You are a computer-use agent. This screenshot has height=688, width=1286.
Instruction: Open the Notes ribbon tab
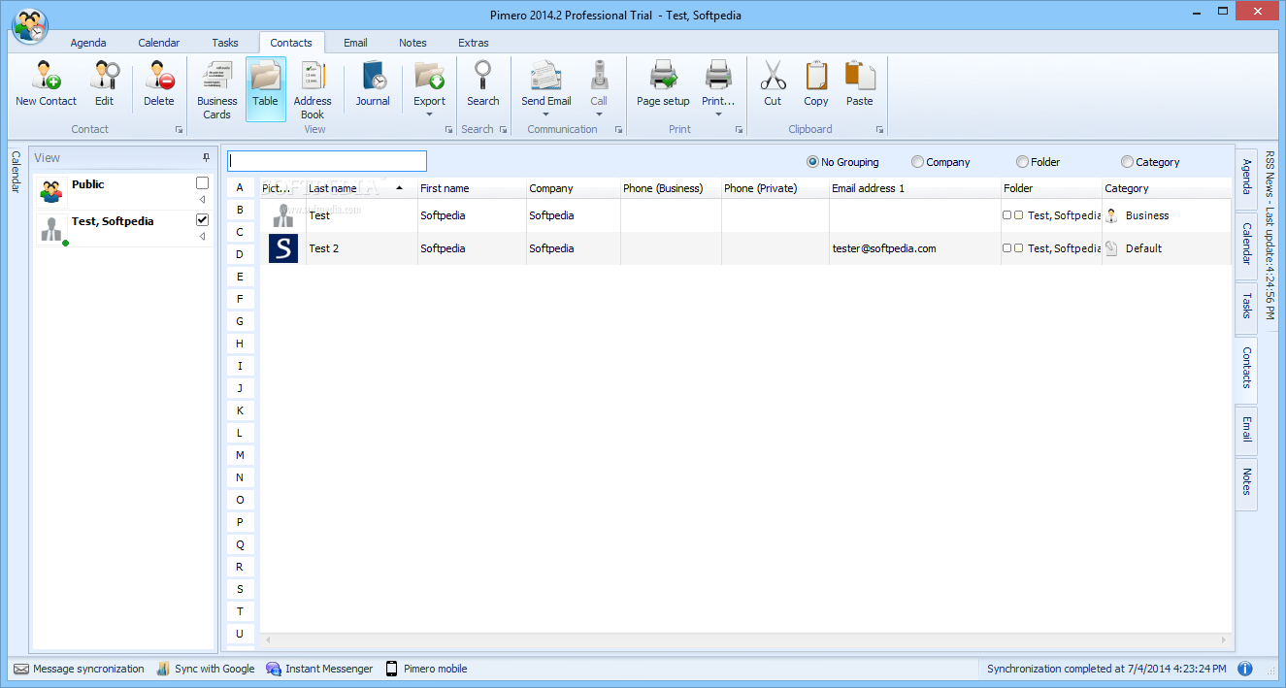coord(412,43)
